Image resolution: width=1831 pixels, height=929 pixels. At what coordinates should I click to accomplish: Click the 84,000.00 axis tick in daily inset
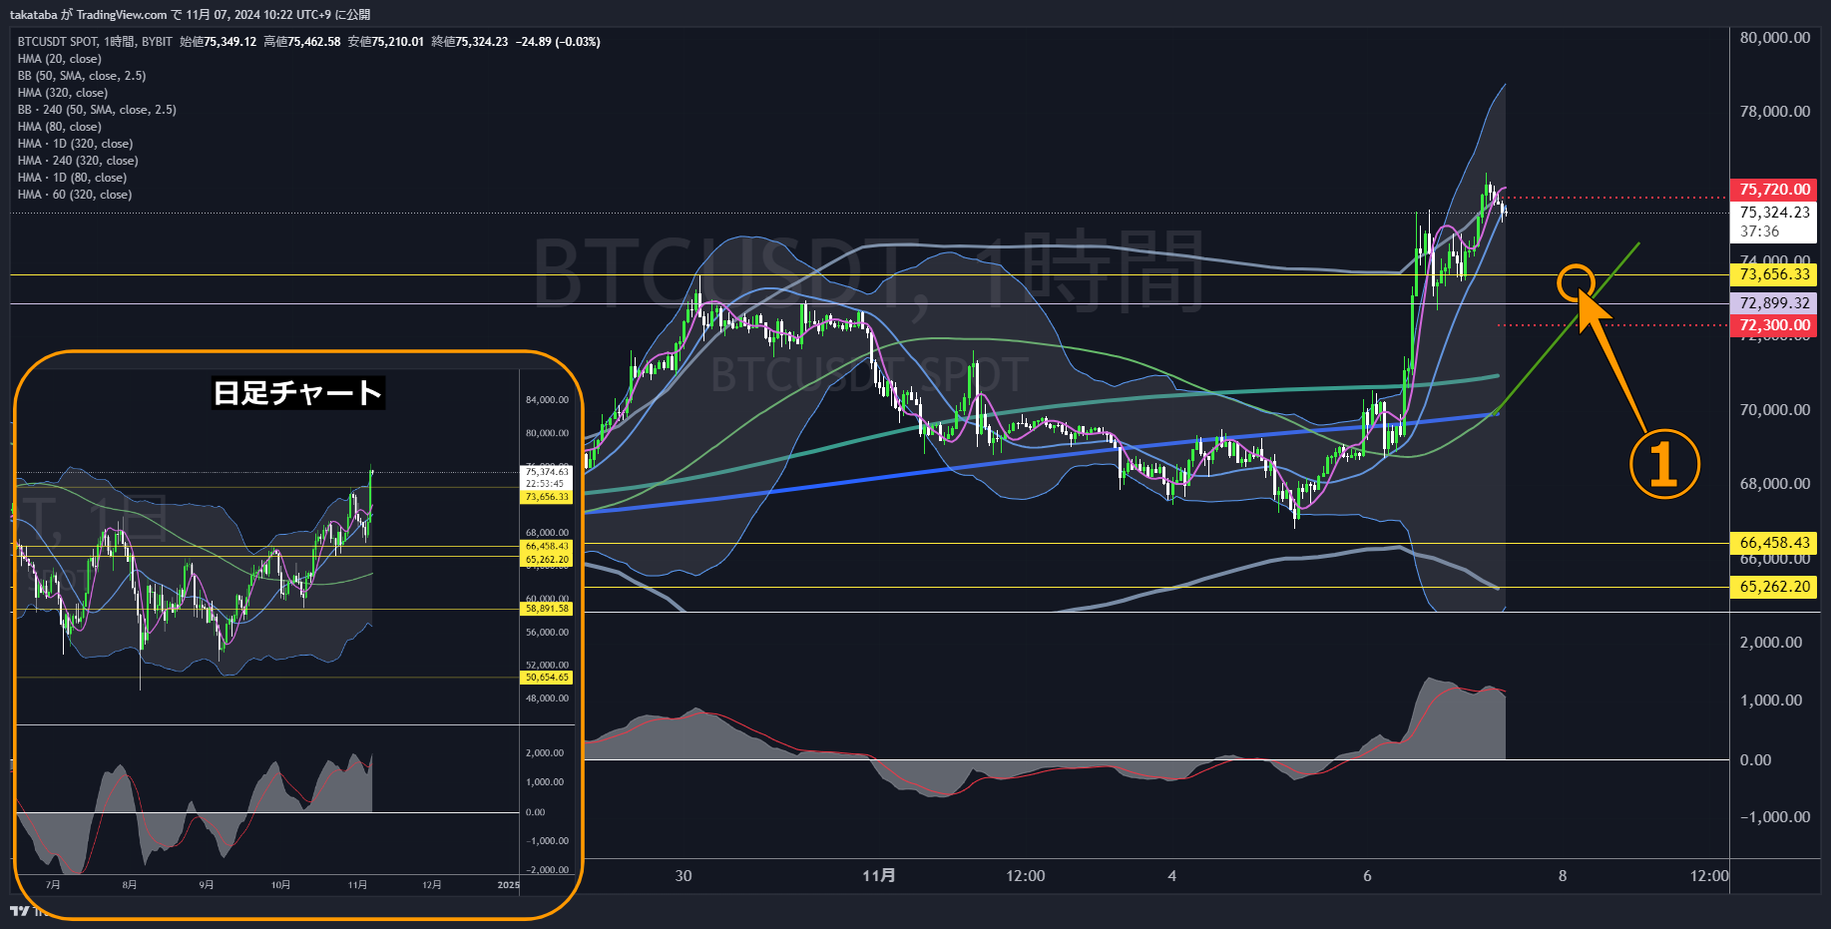click(x=547, y=400)
